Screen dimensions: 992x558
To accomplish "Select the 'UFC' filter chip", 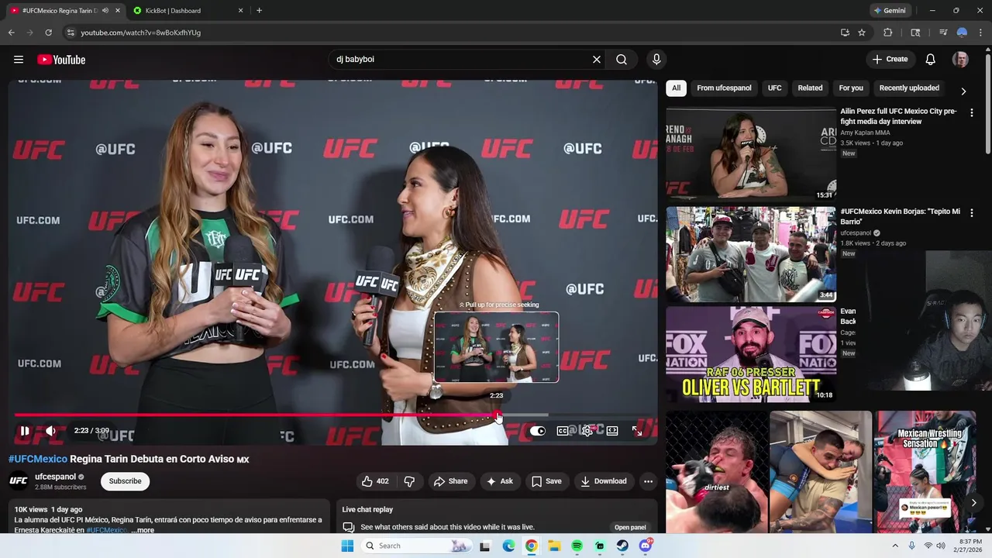I will pos(774,88).
